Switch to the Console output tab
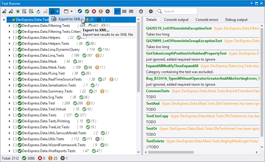 (x=176, y=20)
